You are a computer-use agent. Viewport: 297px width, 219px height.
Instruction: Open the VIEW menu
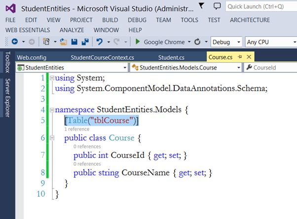(54, 20)
